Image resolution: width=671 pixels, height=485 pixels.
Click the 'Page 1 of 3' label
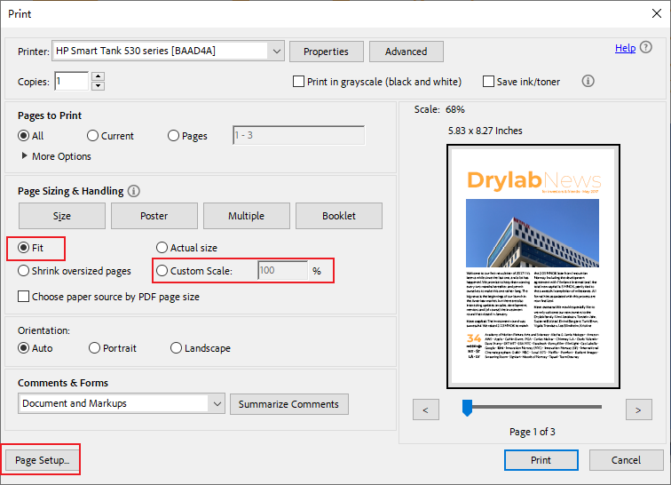tap(532, 432)
